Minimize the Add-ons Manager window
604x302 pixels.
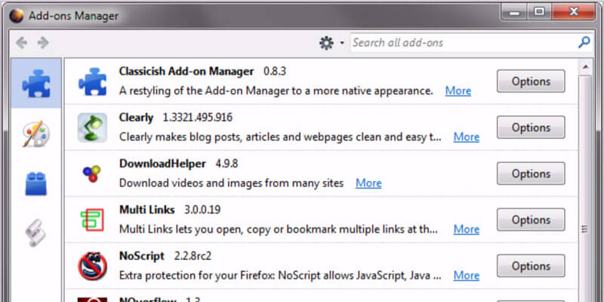pyautogui.click(x=514, y=13)
